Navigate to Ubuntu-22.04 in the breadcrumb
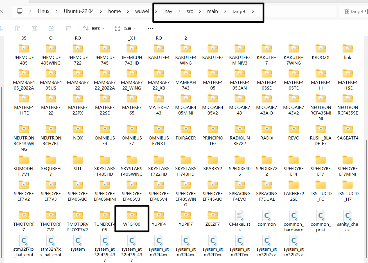The image size is (368, 263). [79, 11]
